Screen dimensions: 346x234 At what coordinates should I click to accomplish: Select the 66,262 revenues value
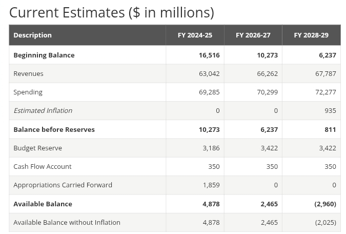point(267,73)
